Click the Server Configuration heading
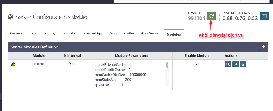273x111 pixels. (41, 17)
